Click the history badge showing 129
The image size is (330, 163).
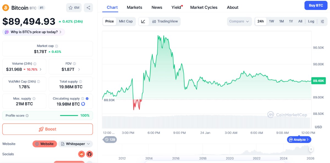[x=110, y=140]
